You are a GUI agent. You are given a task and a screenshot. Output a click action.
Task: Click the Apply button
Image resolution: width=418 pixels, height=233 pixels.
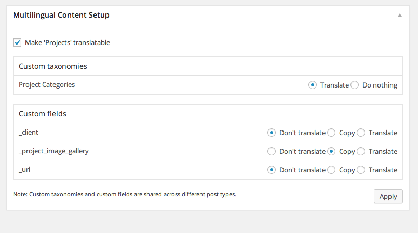388,196
